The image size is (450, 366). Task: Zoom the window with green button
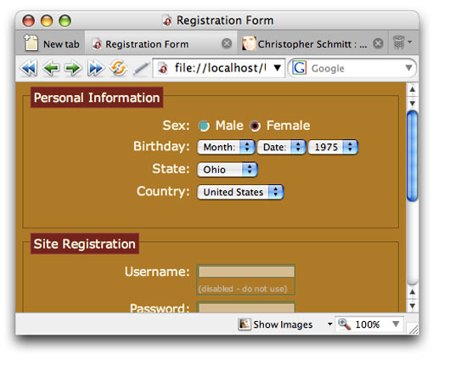(x=65, y=21)
